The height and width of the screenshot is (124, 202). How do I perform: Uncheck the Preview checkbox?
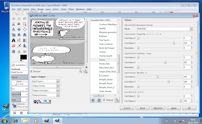[31, 71]
